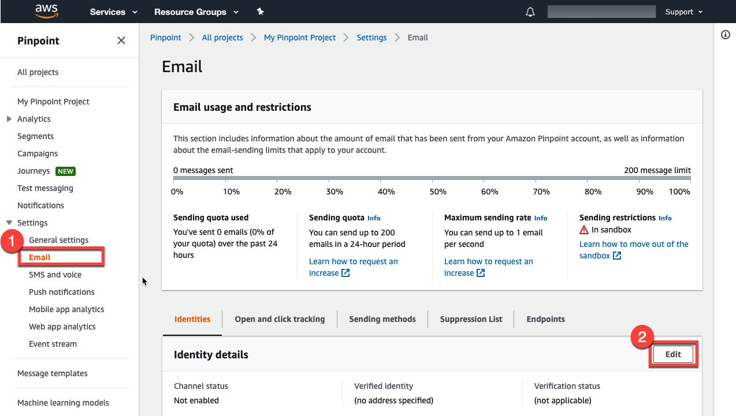
Task: Open Segments page
Action: (35, 136)
